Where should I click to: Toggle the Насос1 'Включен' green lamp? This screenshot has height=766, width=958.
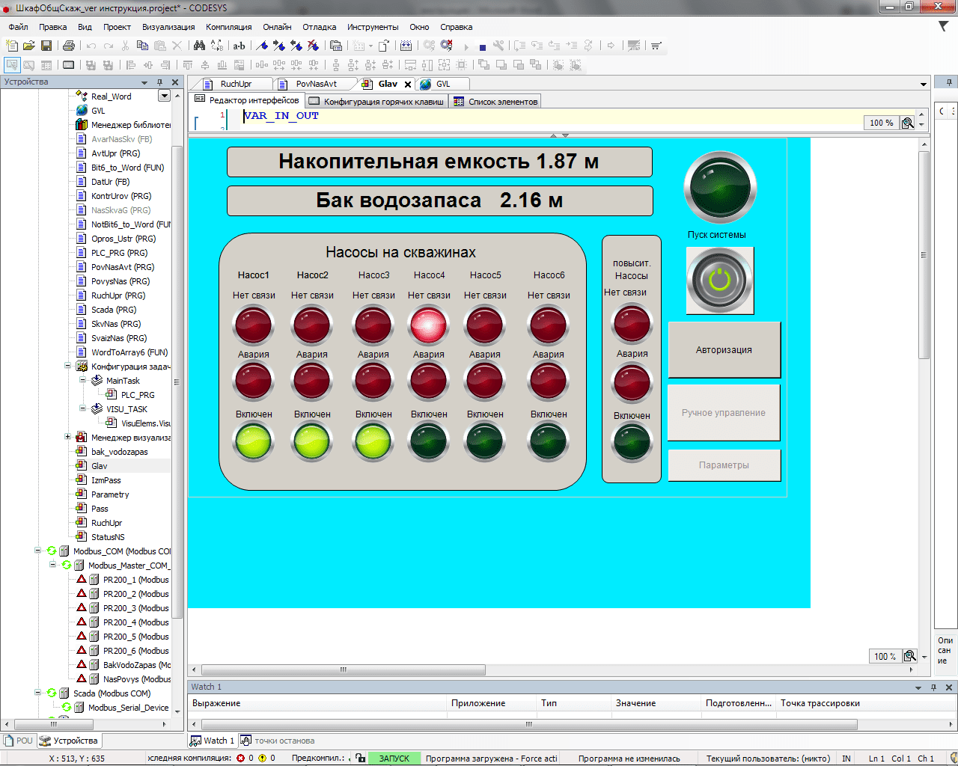(254, 441)
